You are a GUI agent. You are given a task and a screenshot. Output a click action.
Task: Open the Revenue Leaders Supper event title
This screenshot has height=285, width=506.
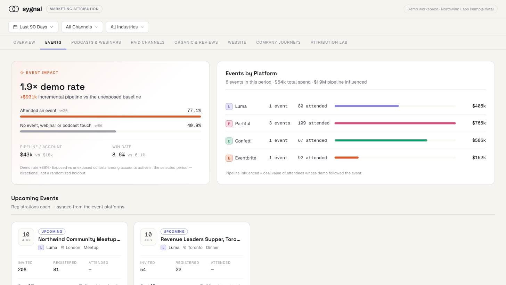(x=201, y=239)
